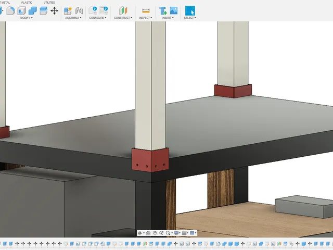Launch the Measure tool
Screen dimensions: 333x250
point(146,10)
